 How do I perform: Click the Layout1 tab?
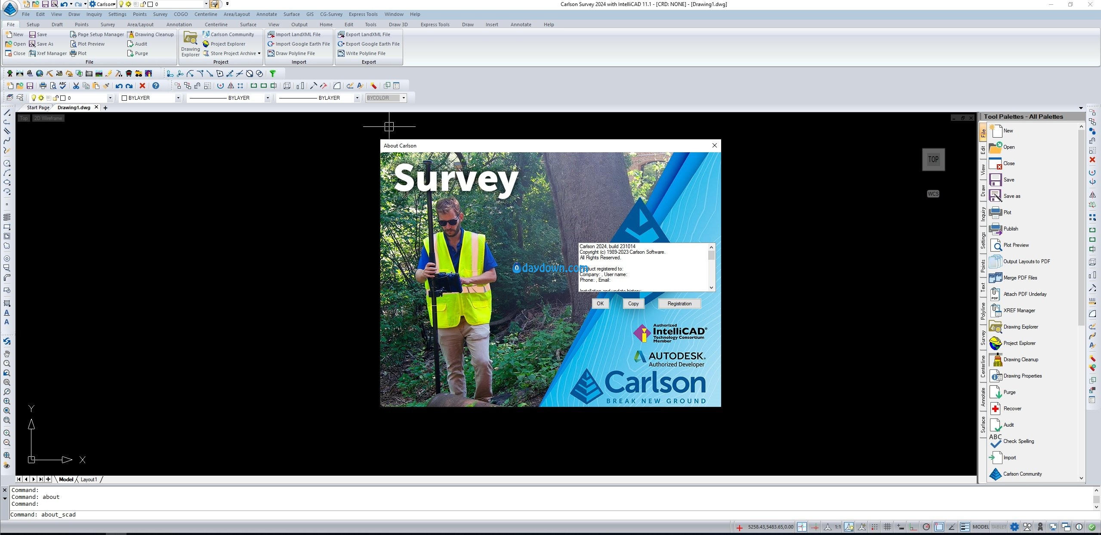(x=89, y=480)
